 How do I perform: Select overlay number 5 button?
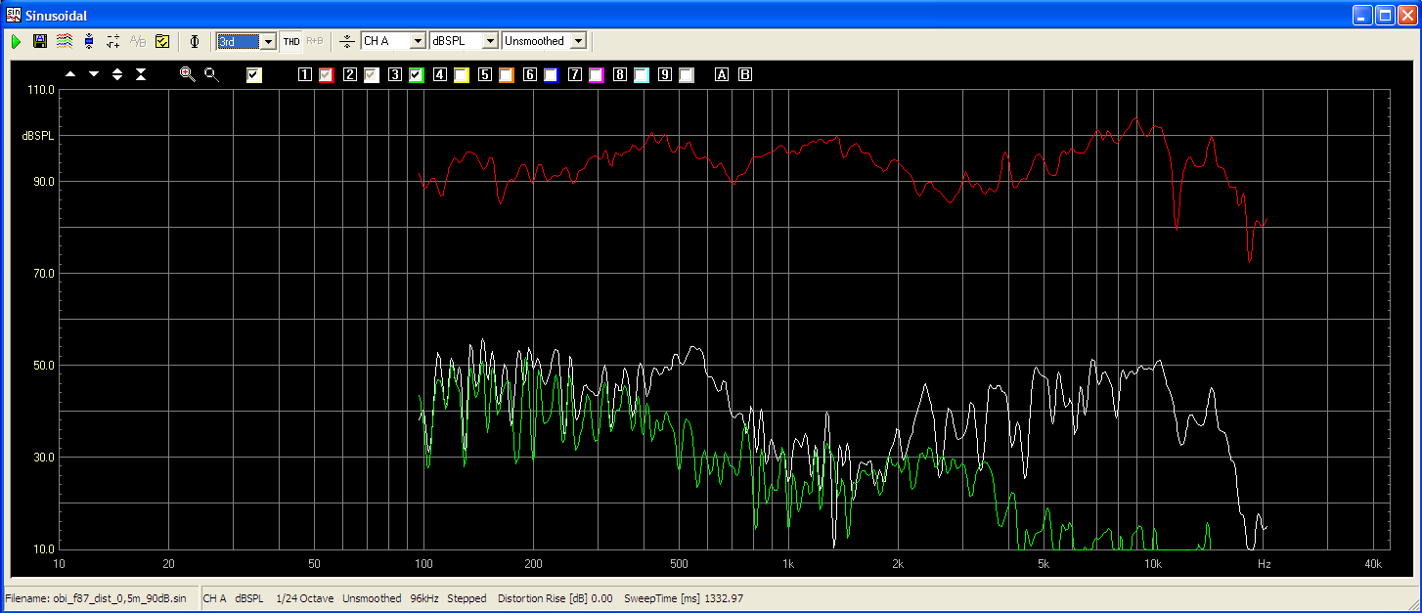pos(485,75)
